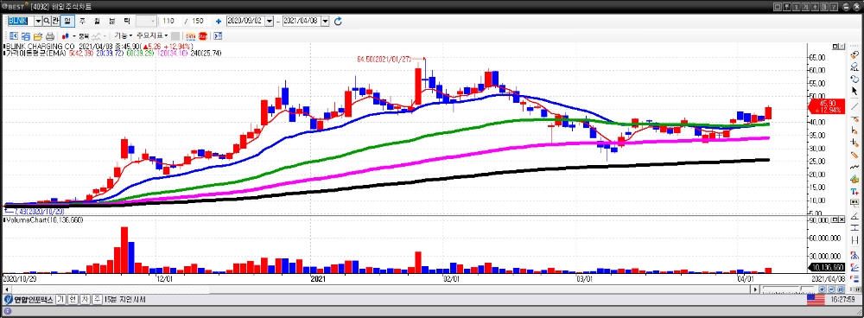Toggle the 일 daily period button

[67, 21]
